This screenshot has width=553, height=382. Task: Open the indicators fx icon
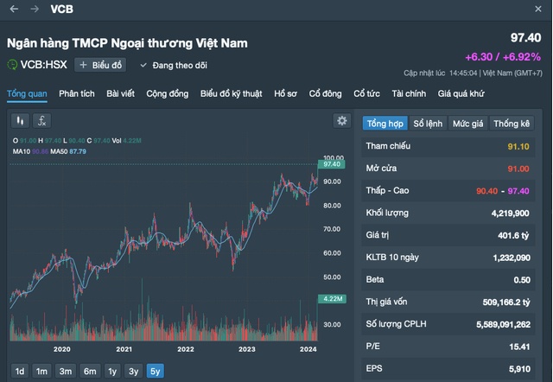point(42,121)
